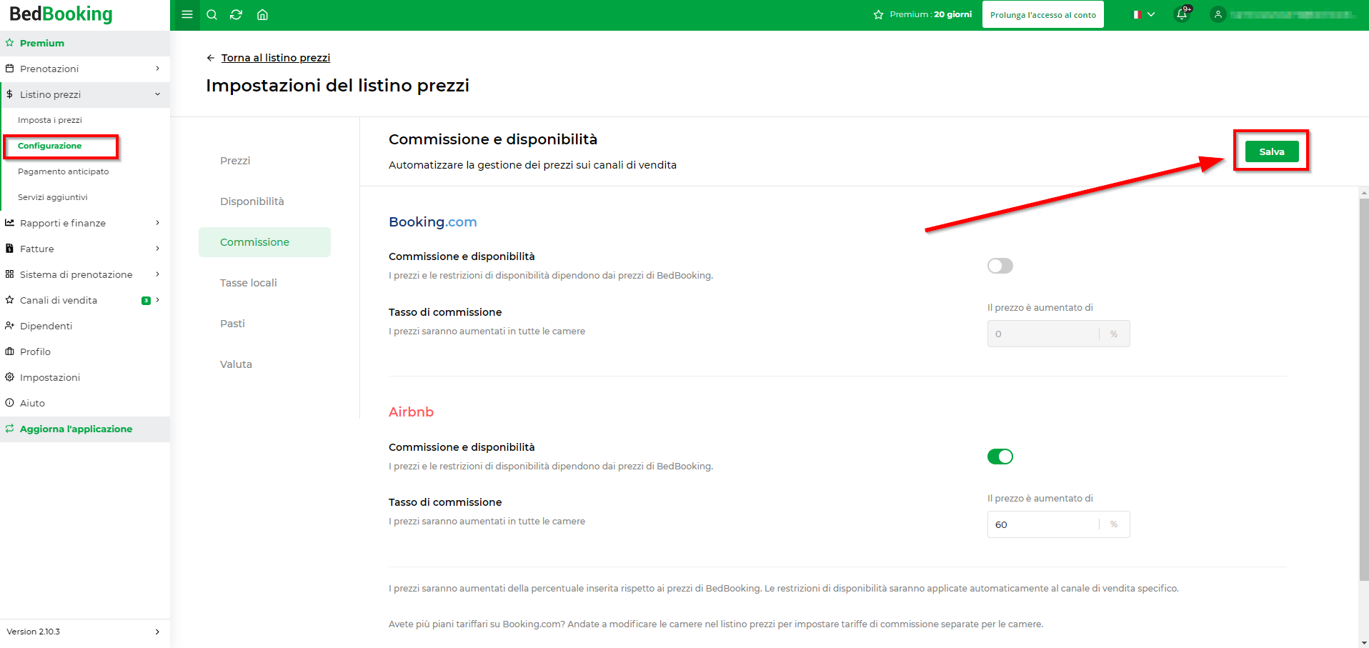This screenshot has height=648, width=1369.
Task: Disable Airbnb commissione e disponibilità toggle
Action: 1000,457
